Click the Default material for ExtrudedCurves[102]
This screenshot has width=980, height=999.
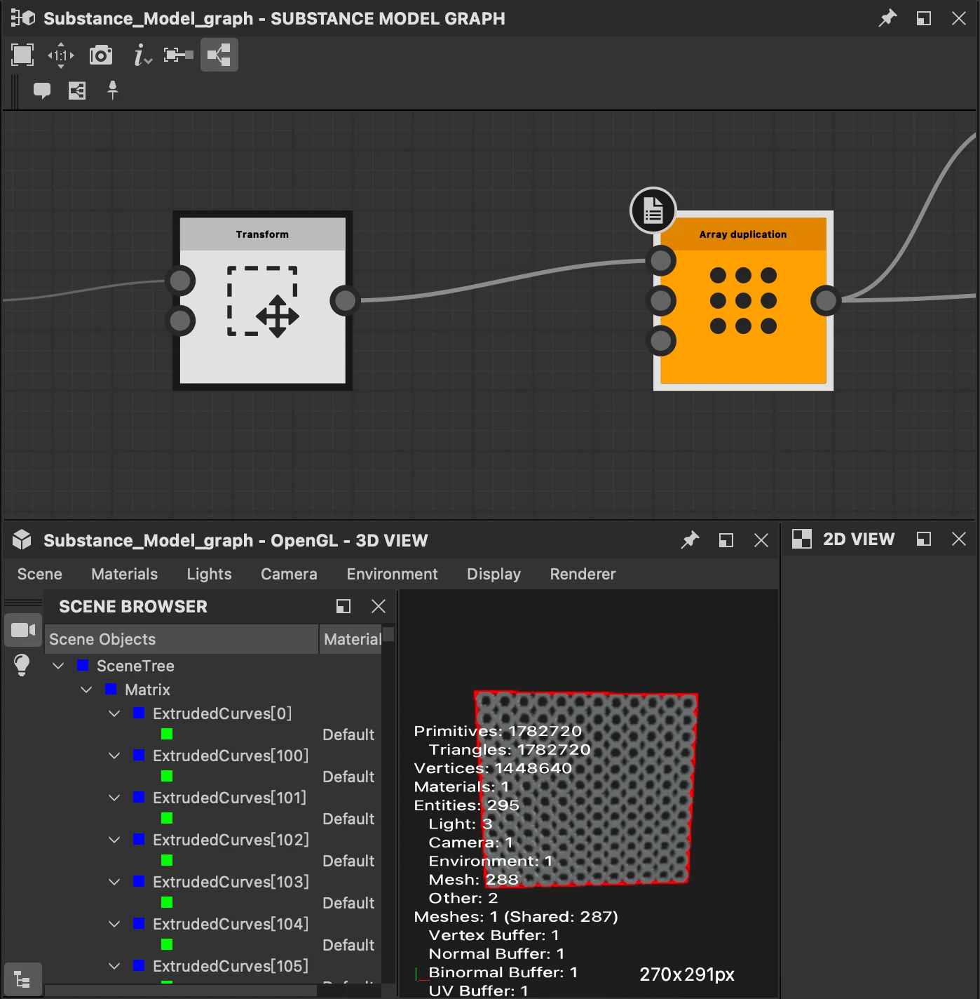348,861
